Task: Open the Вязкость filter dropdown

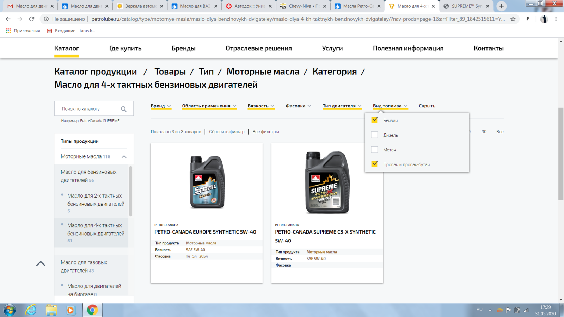Action: pos(261,106)
